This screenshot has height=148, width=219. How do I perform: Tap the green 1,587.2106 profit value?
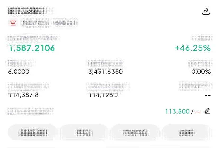pyautogui.click(x=32, y=48)
